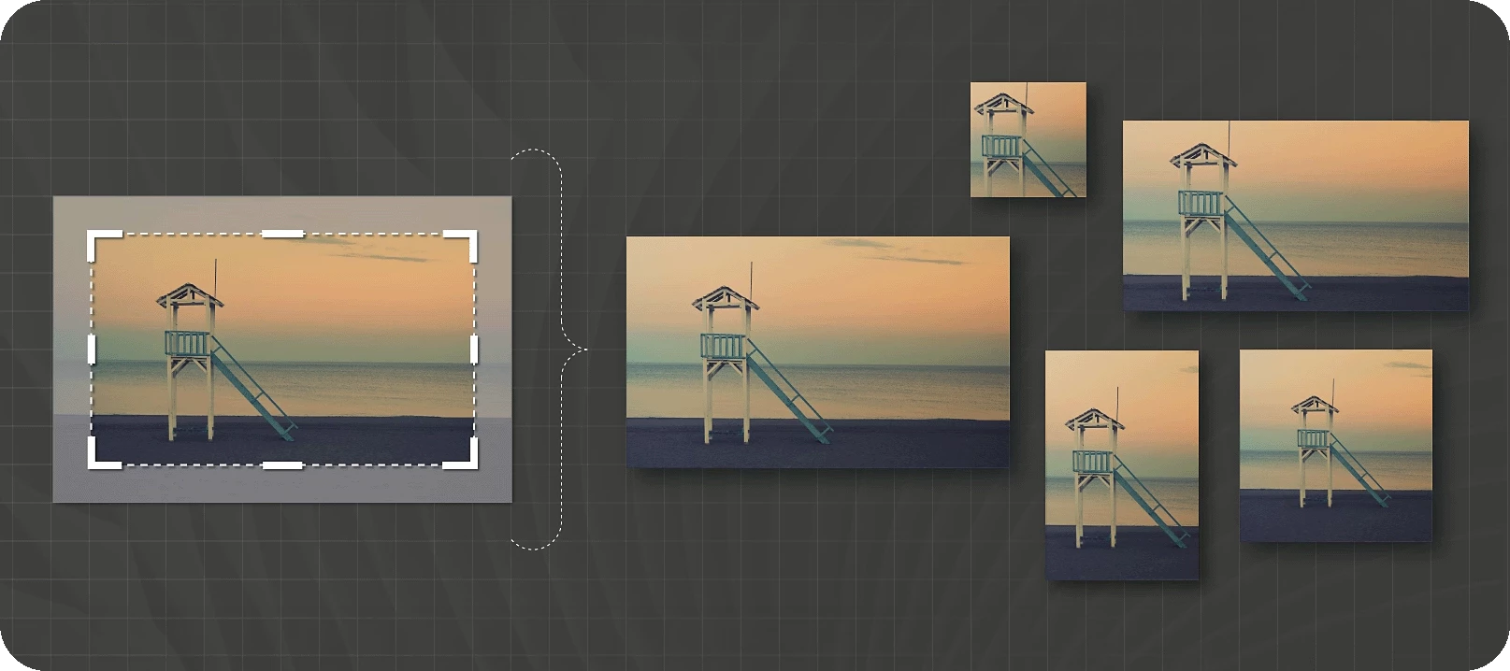Select the large center wide cropped image
This screenshot has width=1510, height=671.
pyautogui.click(x=818, y=351)
